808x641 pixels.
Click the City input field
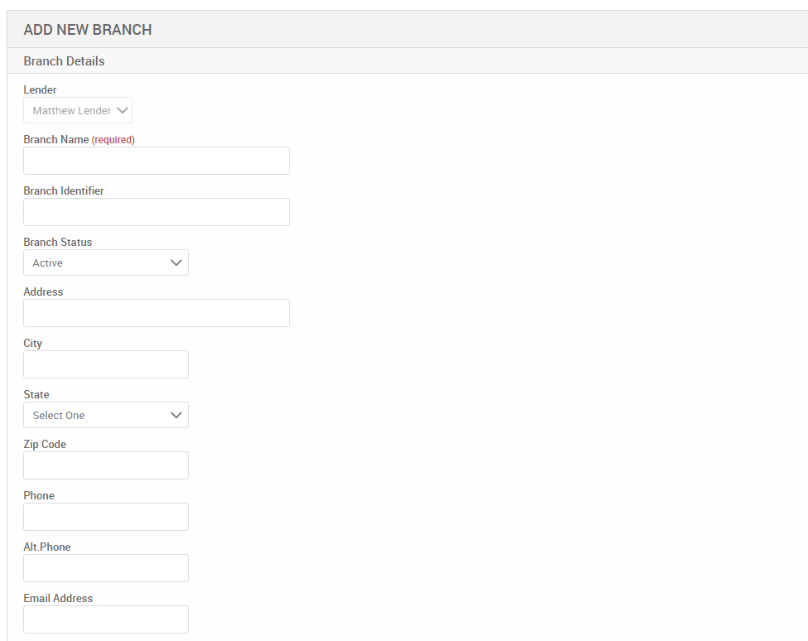pos(105,364)
